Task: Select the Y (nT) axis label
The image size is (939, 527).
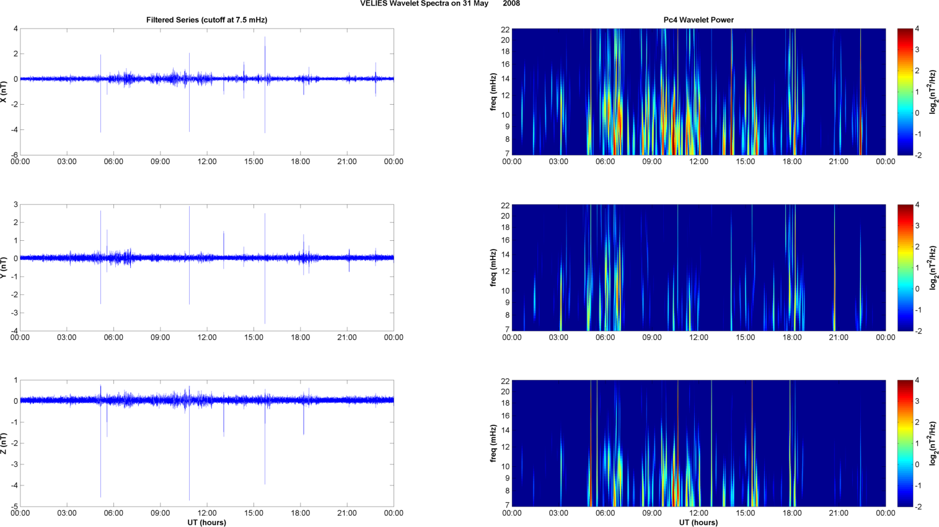Action: click(4, 268)
